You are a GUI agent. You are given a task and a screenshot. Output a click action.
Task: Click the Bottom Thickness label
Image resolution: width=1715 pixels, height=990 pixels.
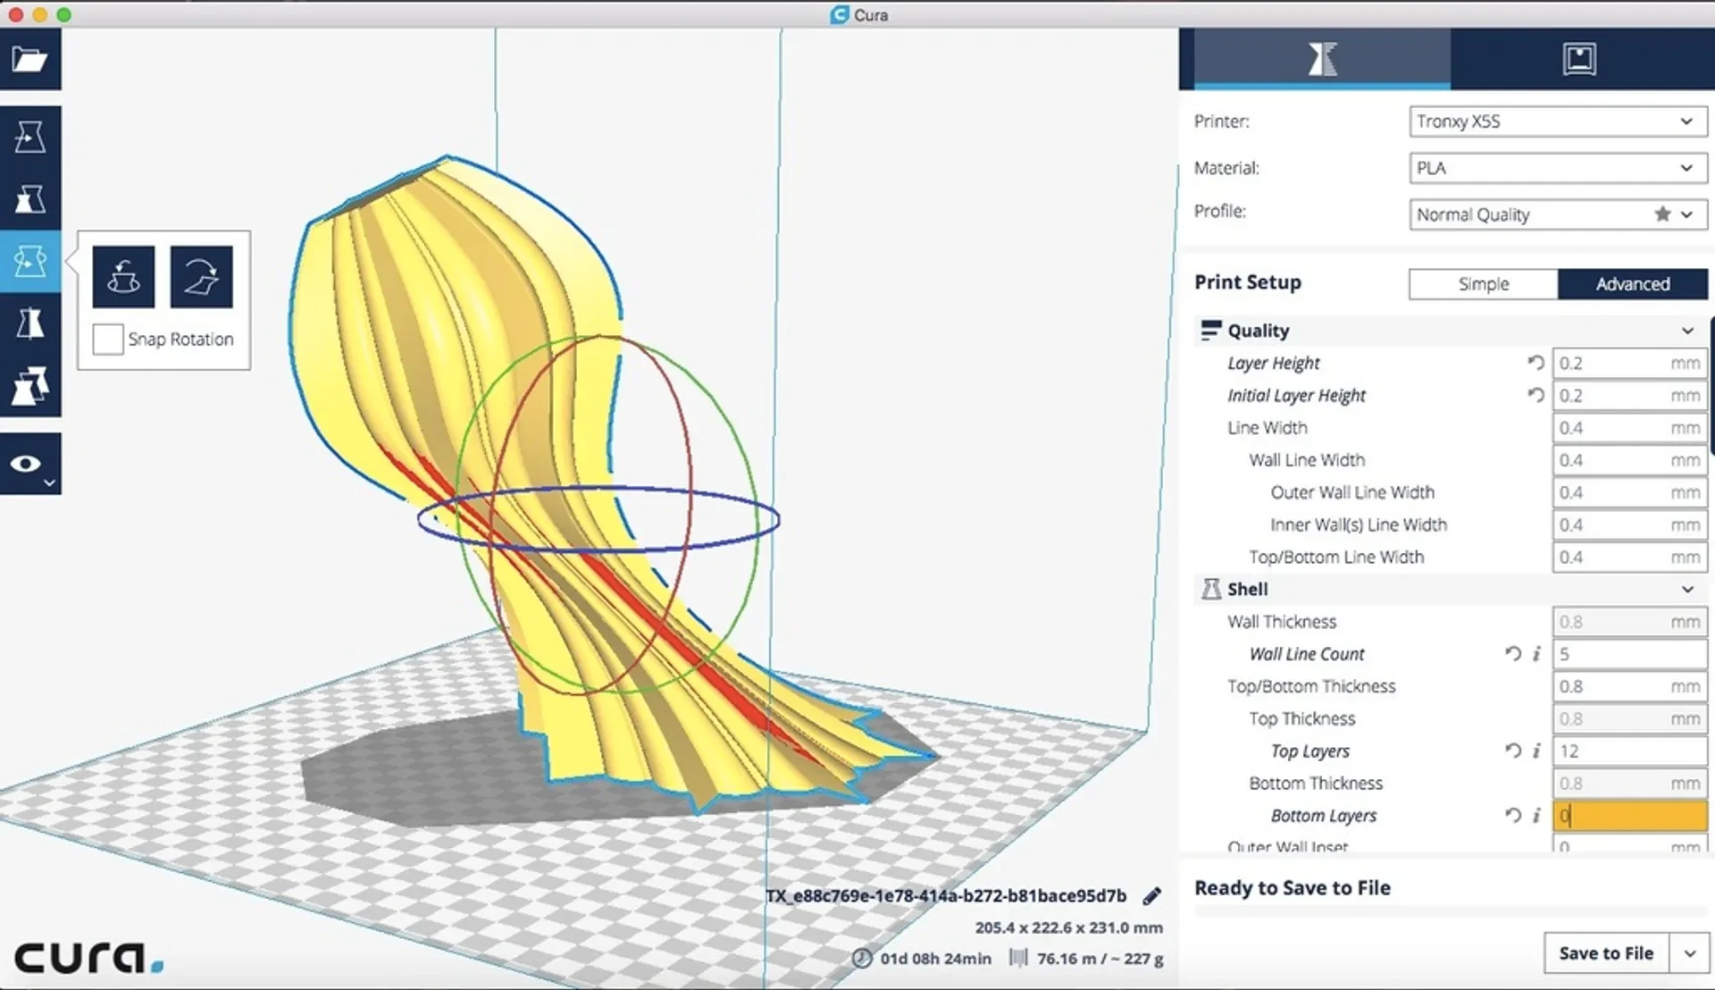pyautogui.click(x=1316, y=784)
